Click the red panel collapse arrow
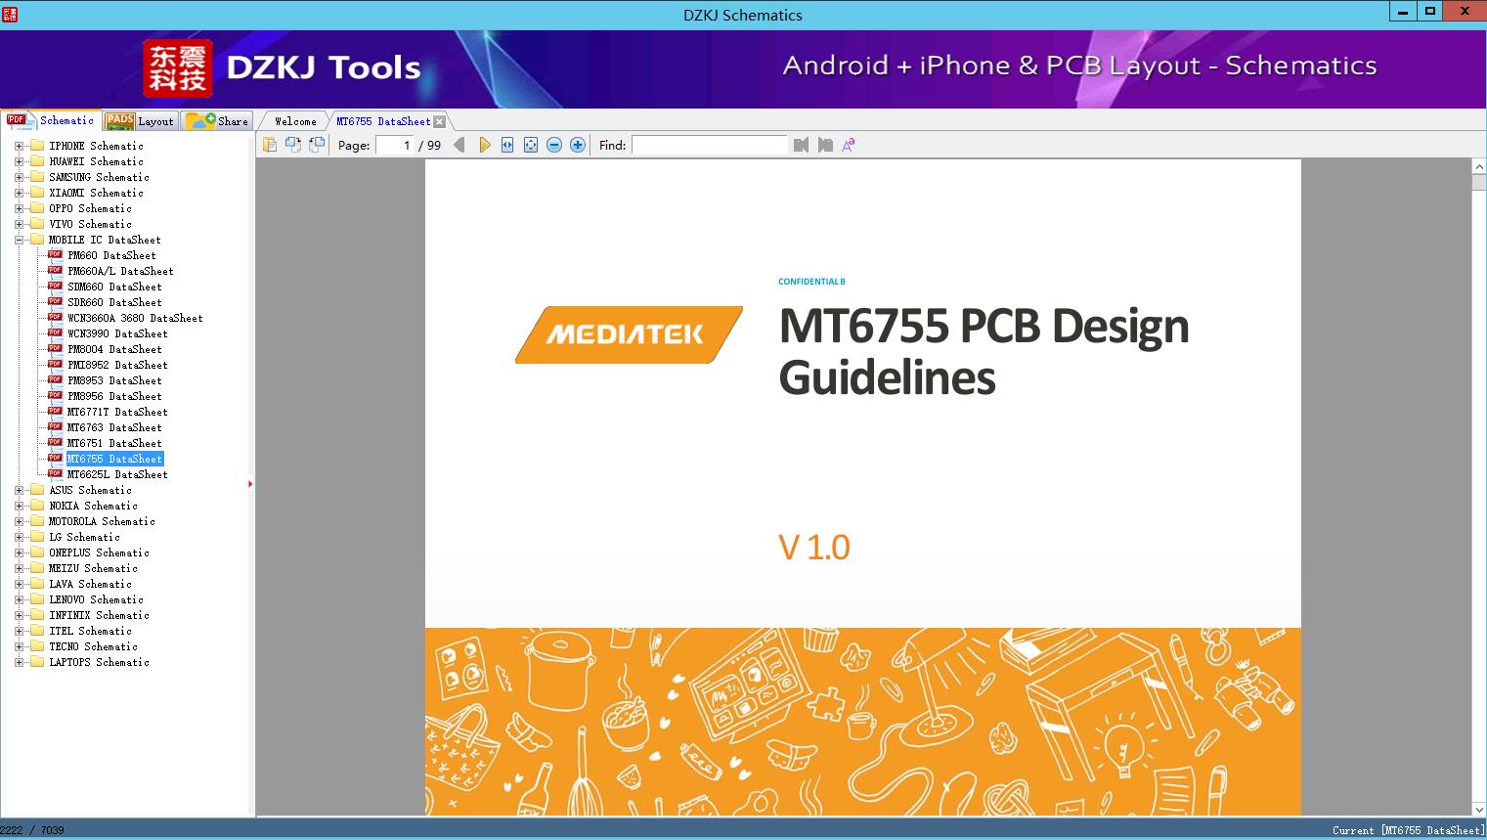The height and width of the screenshot is (840, 1487). (x=250, y=483)
